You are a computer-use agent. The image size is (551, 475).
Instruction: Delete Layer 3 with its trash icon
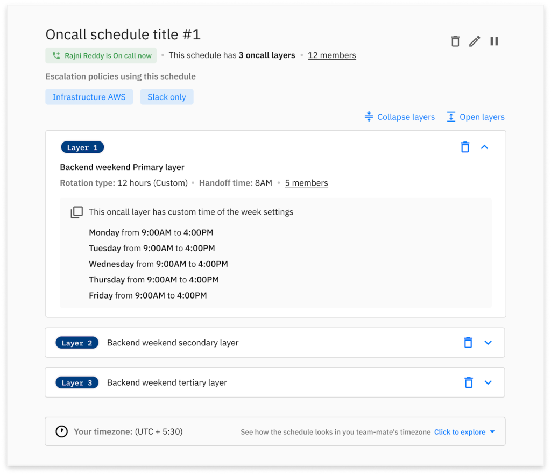point(468,382)
